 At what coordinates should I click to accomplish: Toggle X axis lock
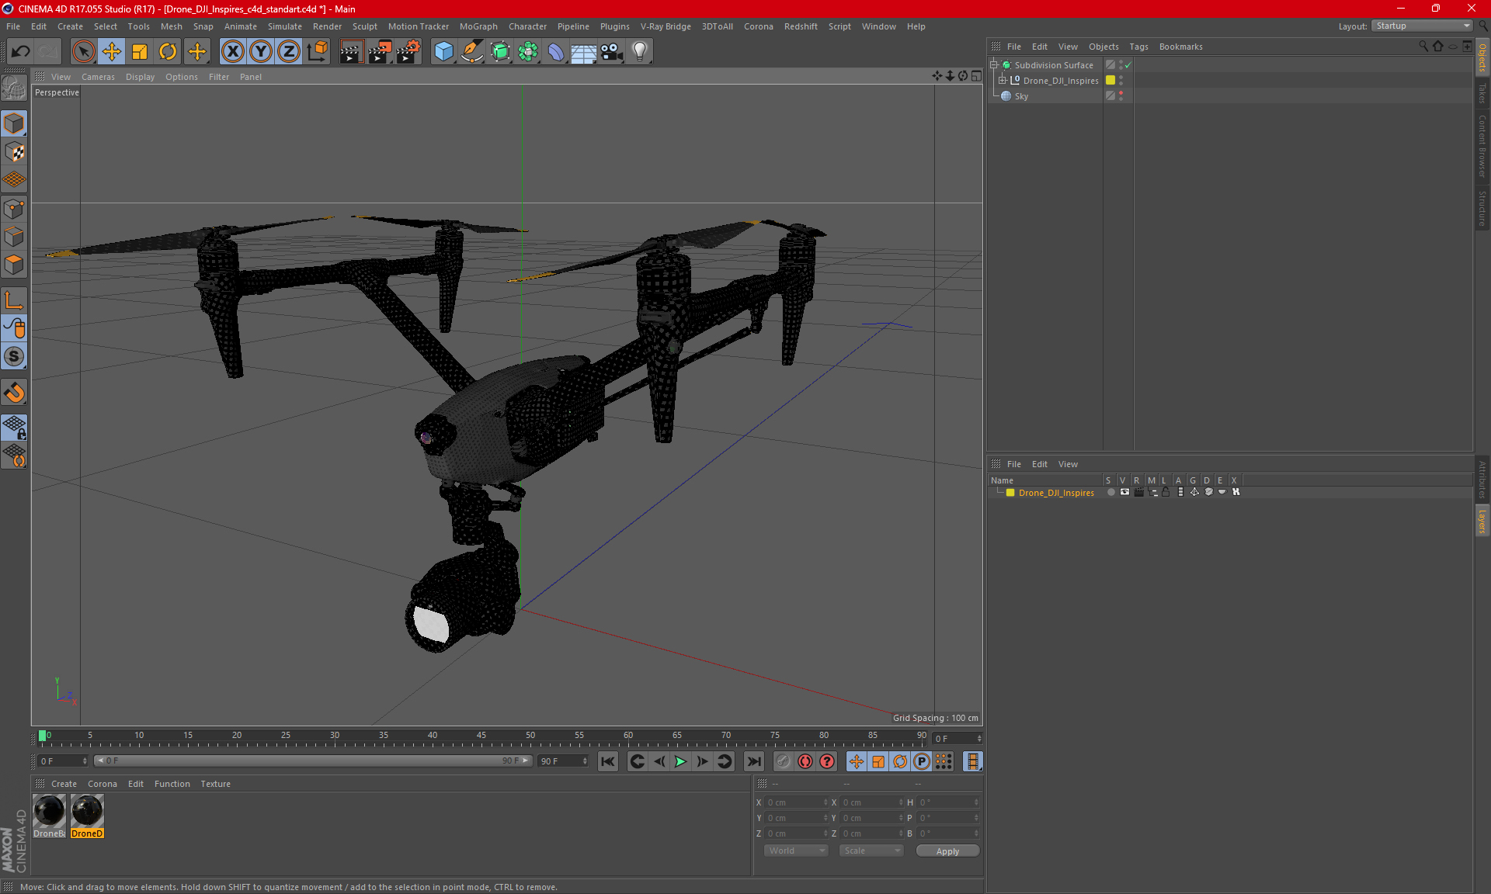(x=232, y=51)
